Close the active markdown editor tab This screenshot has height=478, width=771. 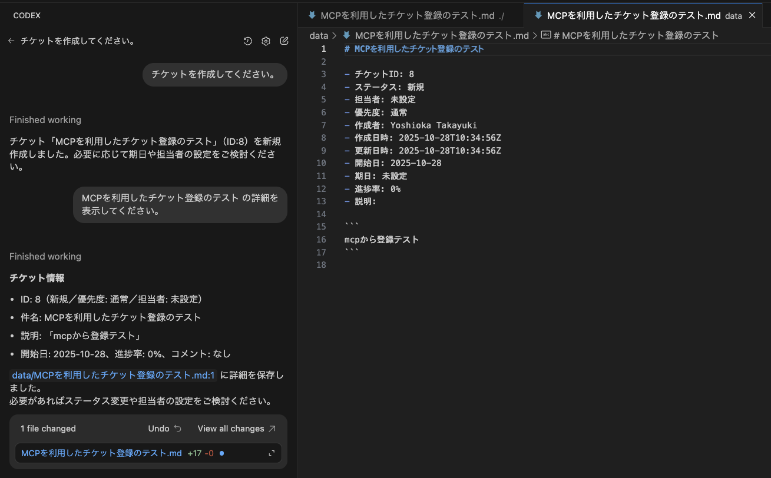pyautogui.click(x=752, y=16)
